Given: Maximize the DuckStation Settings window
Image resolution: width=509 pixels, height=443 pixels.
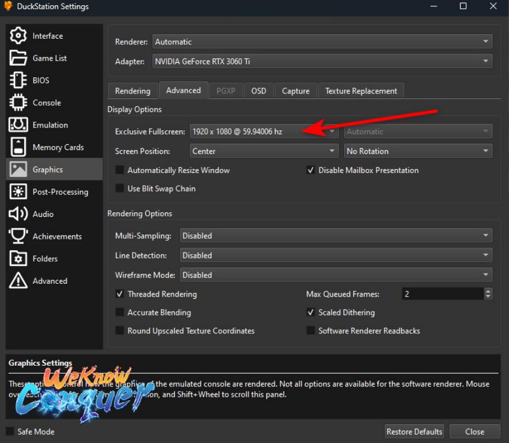Looking at the screenshot, I should tap(463, 6).
